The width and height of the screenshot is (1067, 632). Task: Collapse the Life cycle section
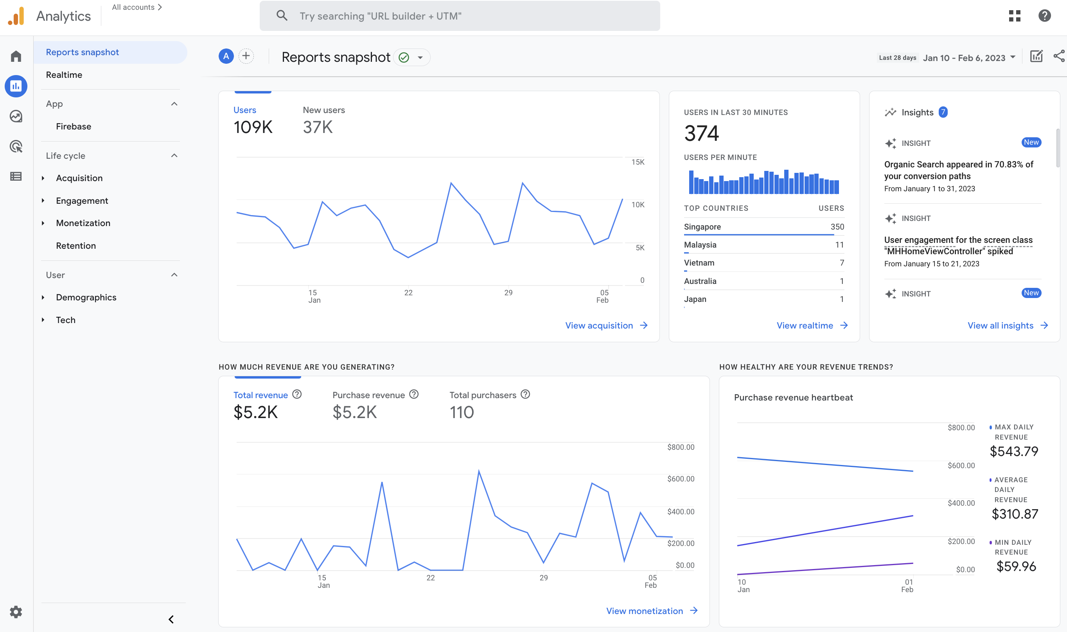174,155
